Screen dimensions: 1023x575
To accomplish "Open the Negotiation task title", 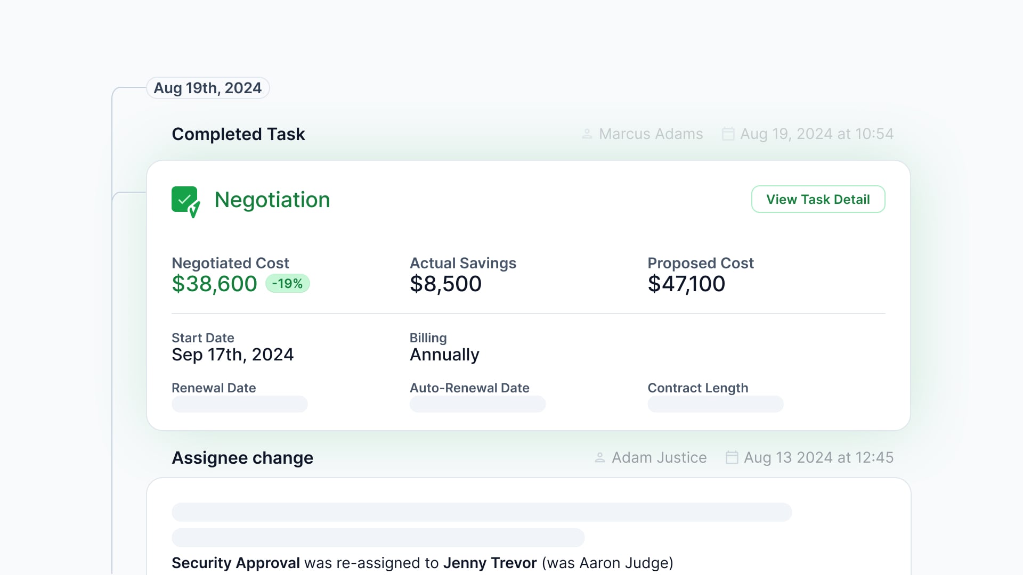I will click(x=272, y=200).
